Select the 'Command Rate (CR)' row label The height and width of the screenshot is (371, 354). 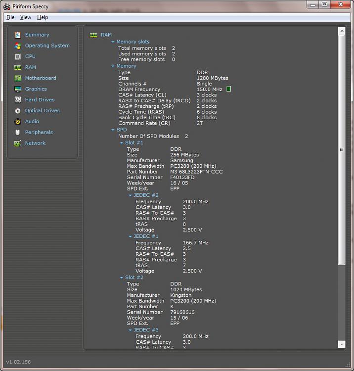pyautogui.click(x=144, y=123)
